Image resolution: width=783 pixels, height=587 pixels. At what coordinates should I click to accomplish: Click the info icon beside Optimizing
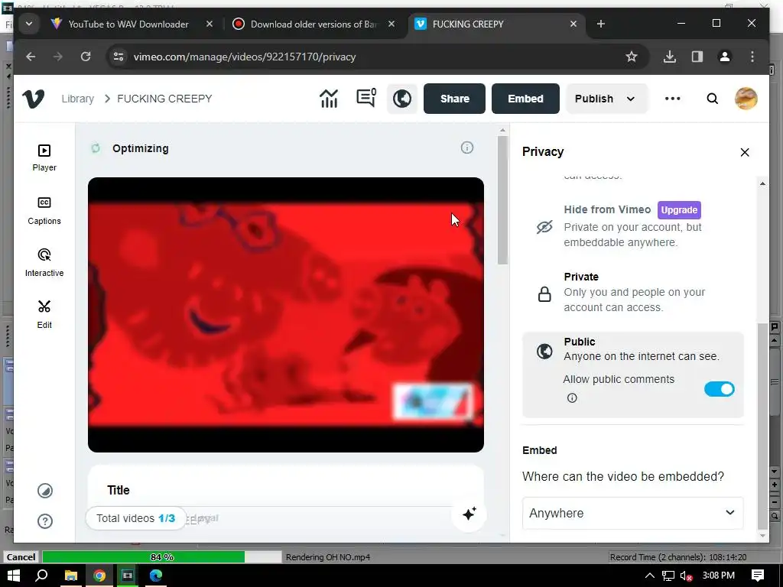pyautogui.click(x=467, y=148)
